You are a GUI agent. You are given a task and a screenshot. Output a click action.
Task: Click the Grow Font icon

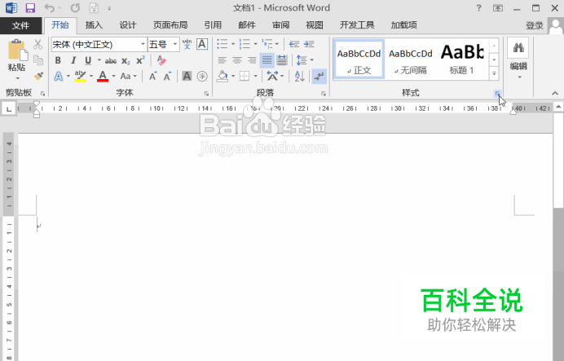tap(153, 77)
